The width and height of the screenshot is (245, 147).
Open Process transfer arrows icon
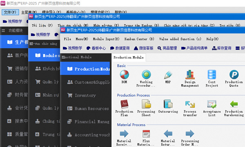pyautogui.click(x=190, y=105)
